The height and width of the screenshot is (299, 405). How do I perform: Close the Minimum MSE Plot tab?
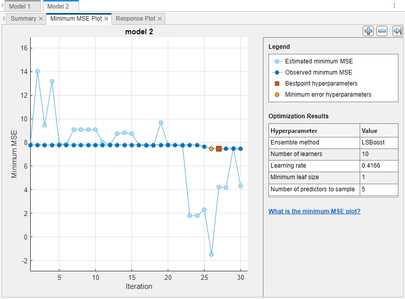coord(106,19)
